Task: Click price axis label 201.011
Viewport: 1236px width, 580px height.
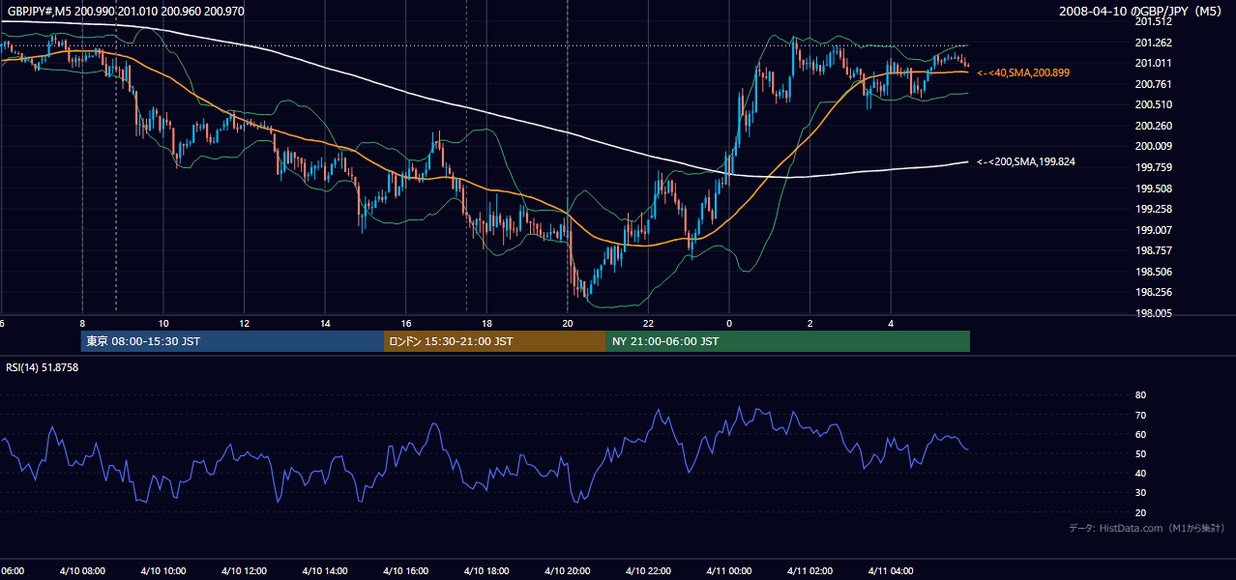Action: click(x=1153, y=63)
